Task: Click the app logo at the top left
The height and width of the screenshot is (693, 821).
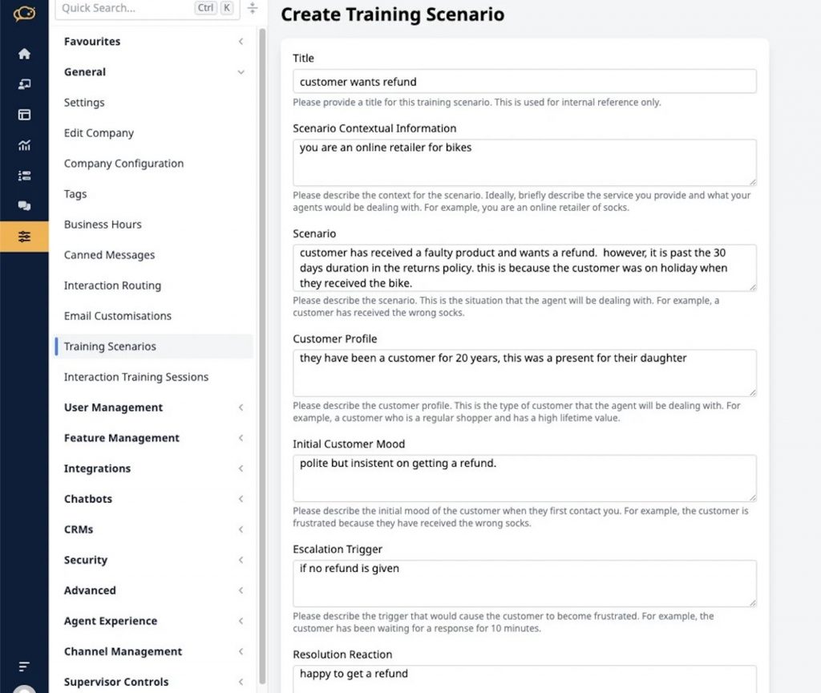Action: point(23,14)
